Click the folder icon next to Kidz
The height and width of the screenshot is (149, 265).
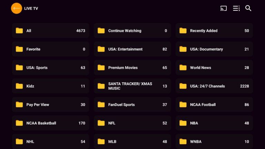tap(19, 86)
